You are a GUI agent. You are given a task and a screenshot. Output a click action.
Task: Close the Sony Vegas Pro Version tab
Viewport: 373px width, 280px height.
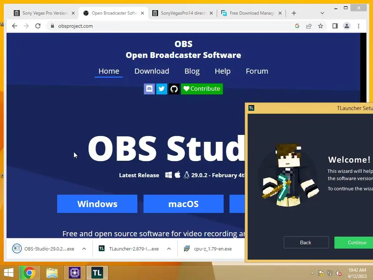click(x=73, y=13)
